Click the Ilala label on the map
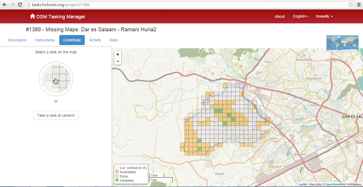This screenshot has width=363, height=187. pos(330,140)
